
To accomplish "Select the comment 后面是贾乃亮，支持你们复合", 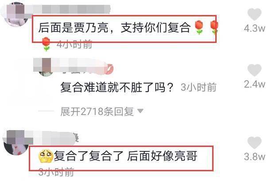I will click(x=114, y=28).
